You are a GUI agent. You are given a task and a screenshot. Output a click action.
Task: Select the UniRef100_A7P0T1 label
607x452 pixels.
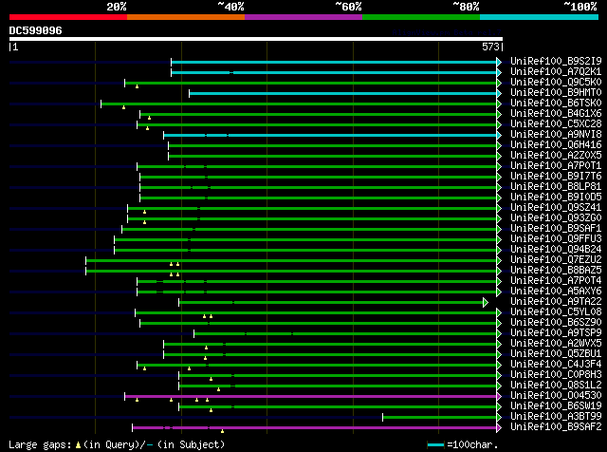coord(556,165)
